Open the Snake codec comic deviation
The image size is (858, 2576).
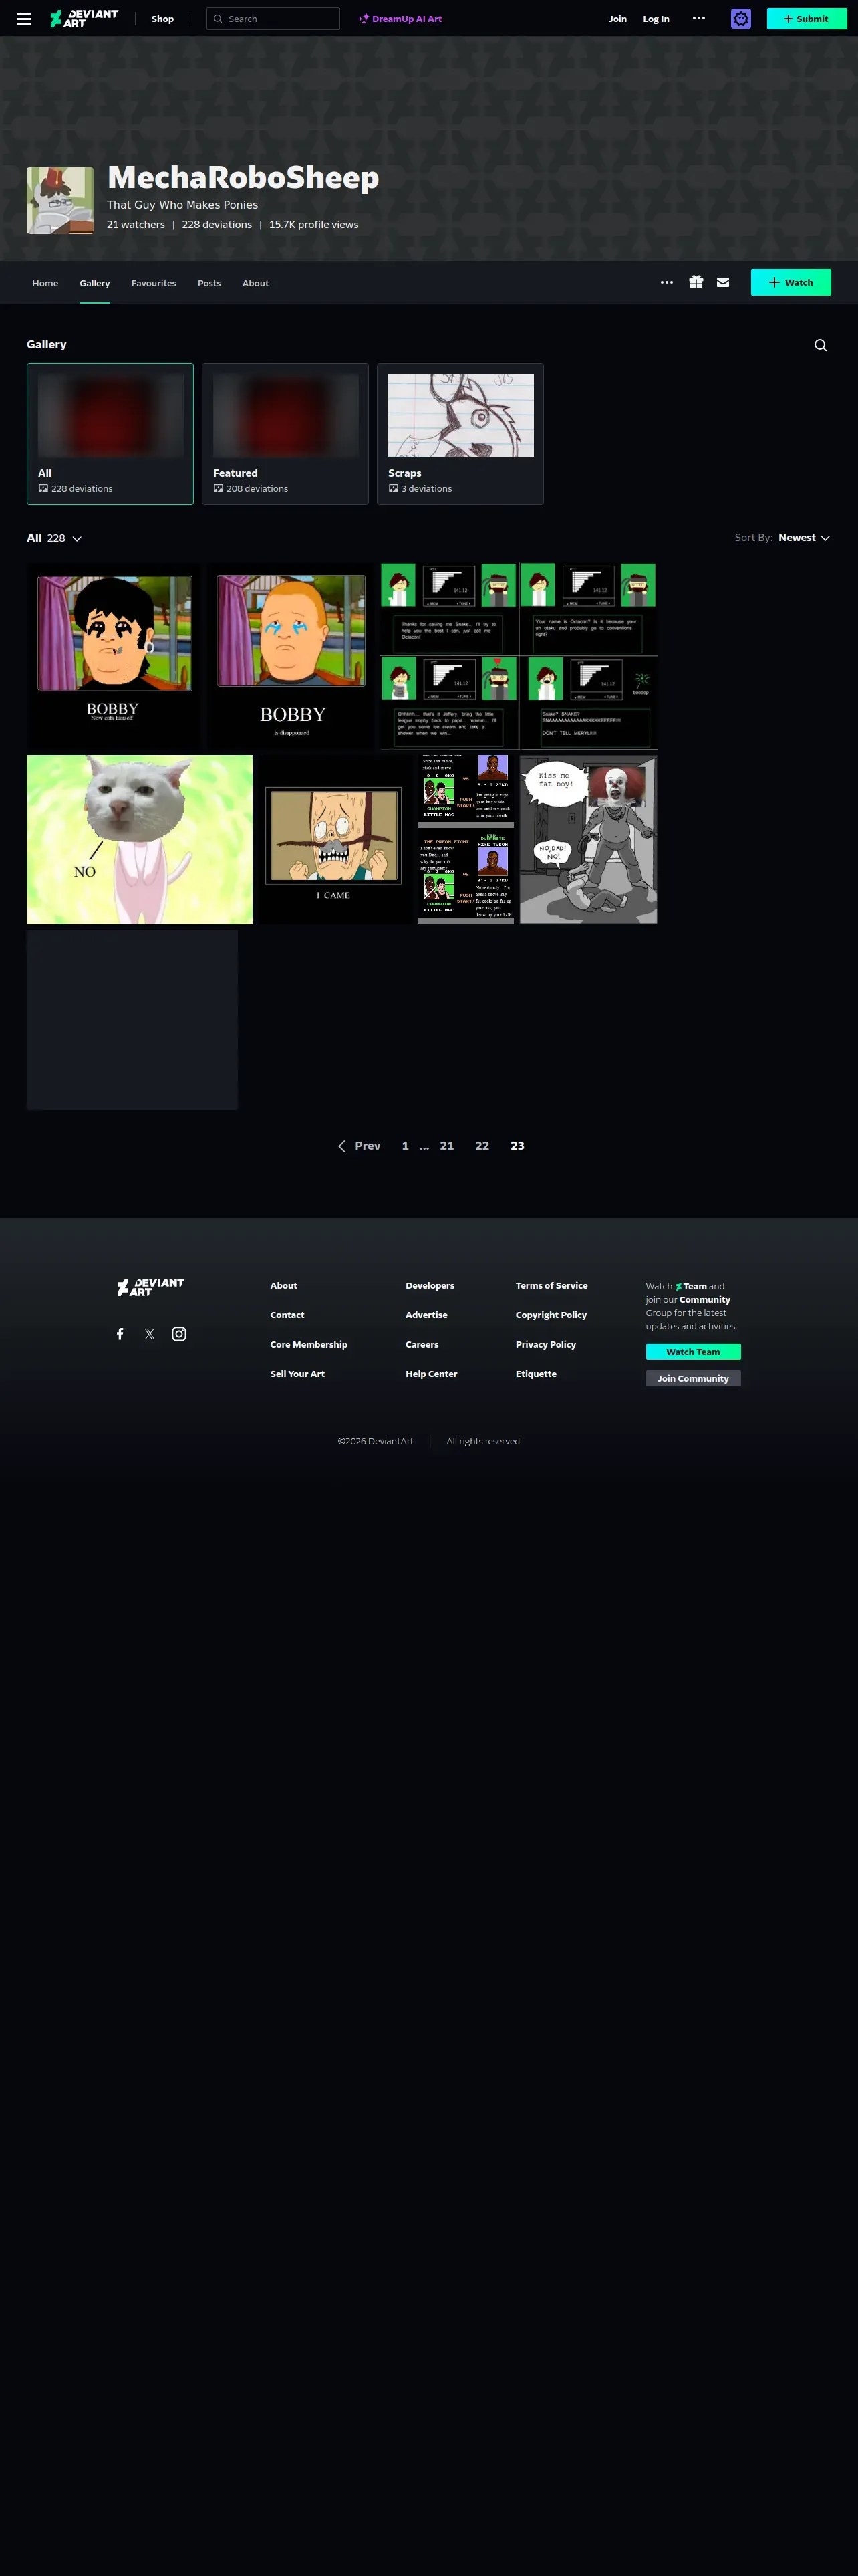(519, 656)
